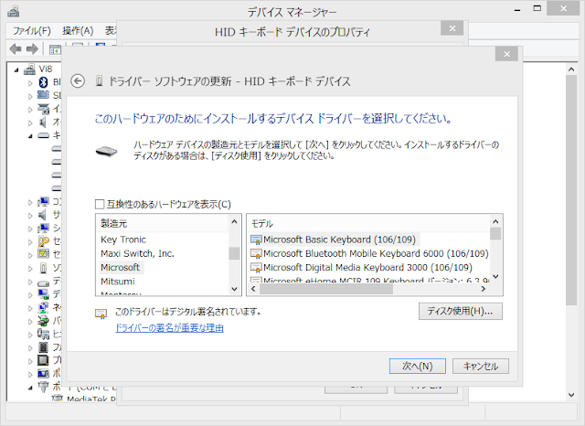The width and height of the screenshot is (585, 426).
Task: Click the Vi8 computer node icon
Action: tap(29, 69)
